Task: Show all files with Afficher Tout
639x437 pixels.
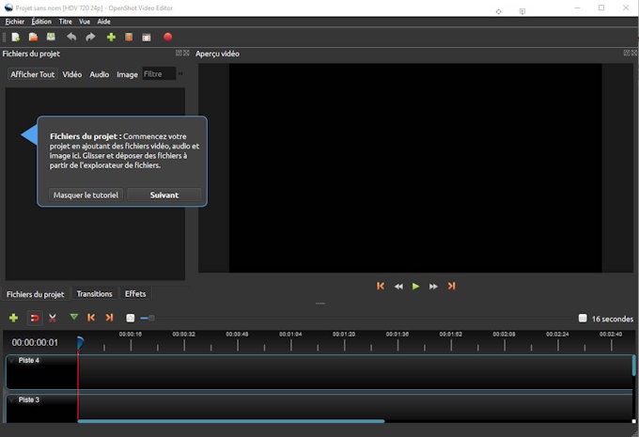Action: [x=33, y=74]
